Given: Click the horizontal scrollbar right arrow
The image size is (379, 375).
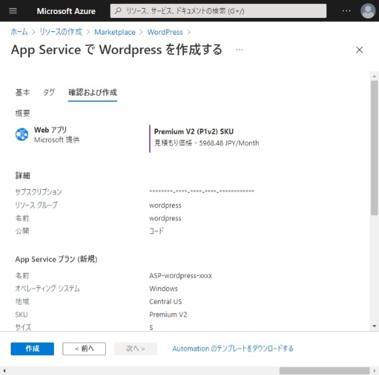Looking at the screenshot, I should (x=374, y=370).
